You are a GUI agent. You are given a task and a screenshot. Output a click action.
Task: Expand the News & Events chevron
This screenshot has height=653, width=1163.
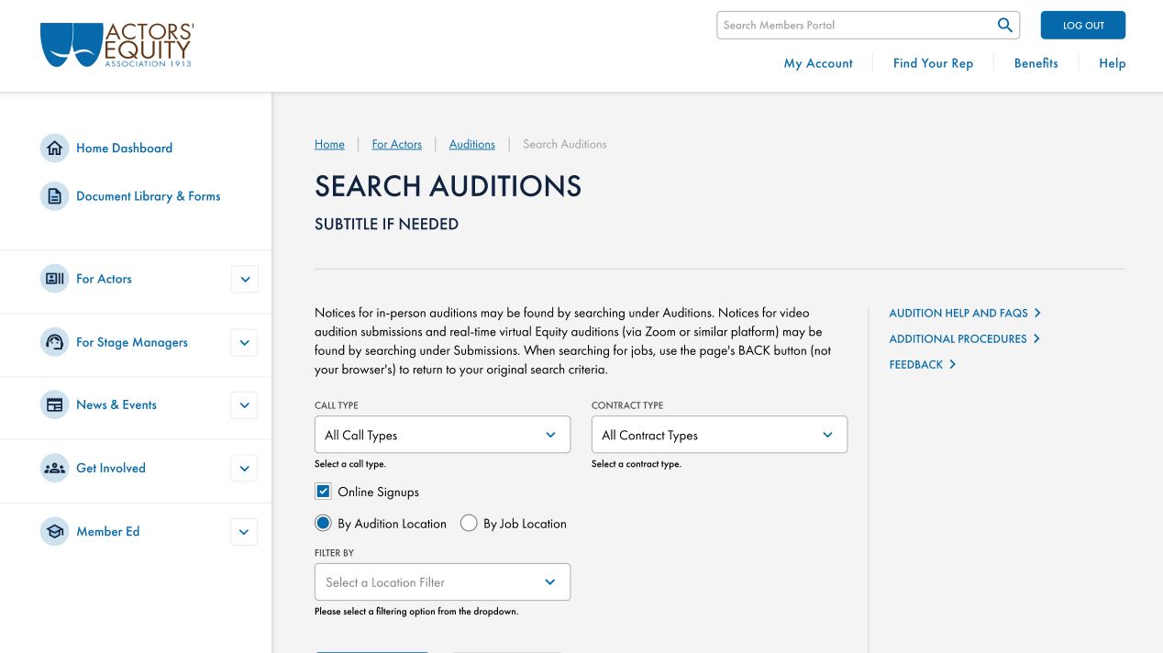point(244,404)
